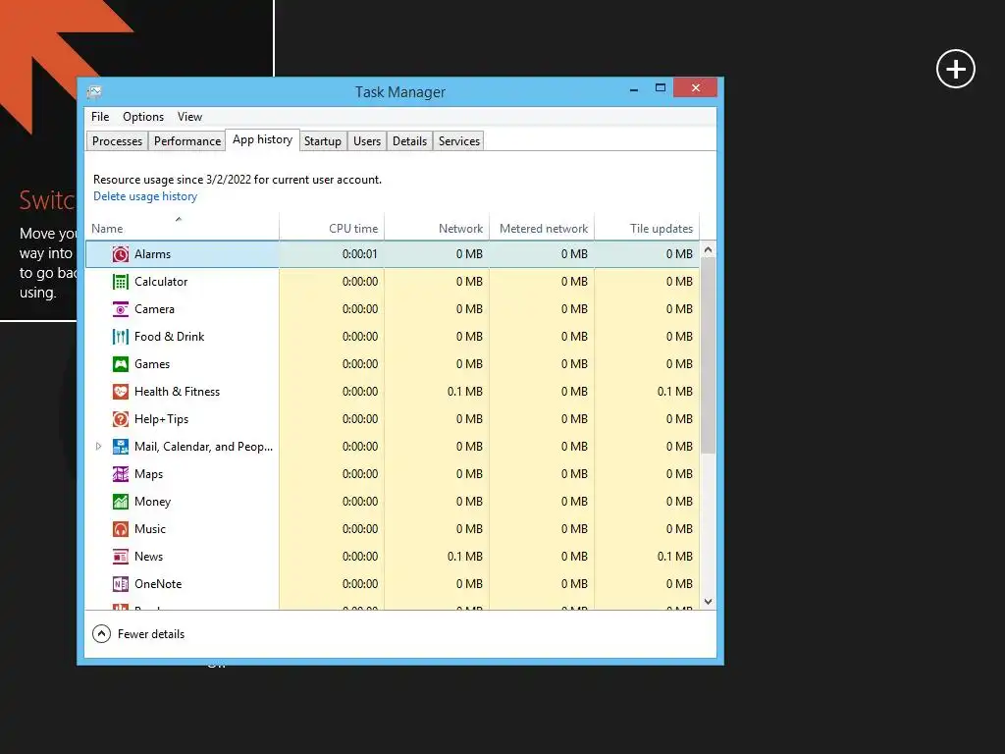Click the vertical scrollbar thumb
Screen dimensions: 1005x754
pyautogui.click(x=709, y=355)
